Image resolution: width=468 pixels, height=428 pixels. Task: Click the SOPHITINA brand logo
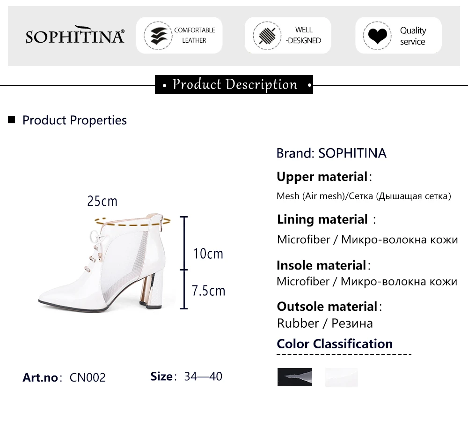75,36
